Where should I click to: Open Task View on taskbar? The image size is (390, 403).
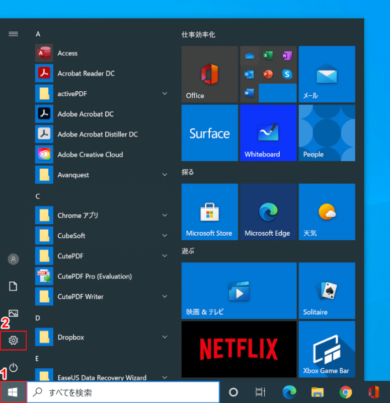point(260,392)
